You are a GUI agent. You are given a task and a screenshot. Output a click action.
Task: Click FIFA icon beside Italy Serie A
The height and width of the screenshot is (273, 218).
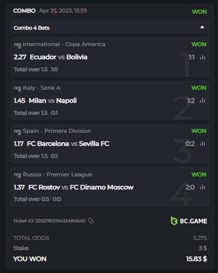18,89
